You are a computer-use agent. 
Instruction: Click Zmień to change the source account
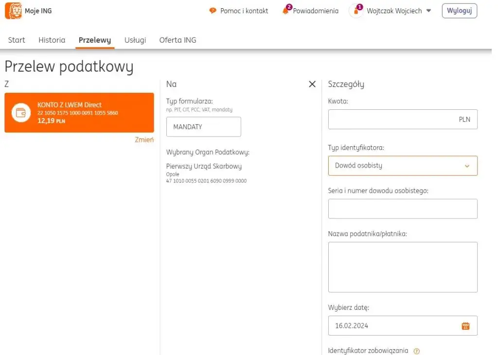click(x=144, y=139)
